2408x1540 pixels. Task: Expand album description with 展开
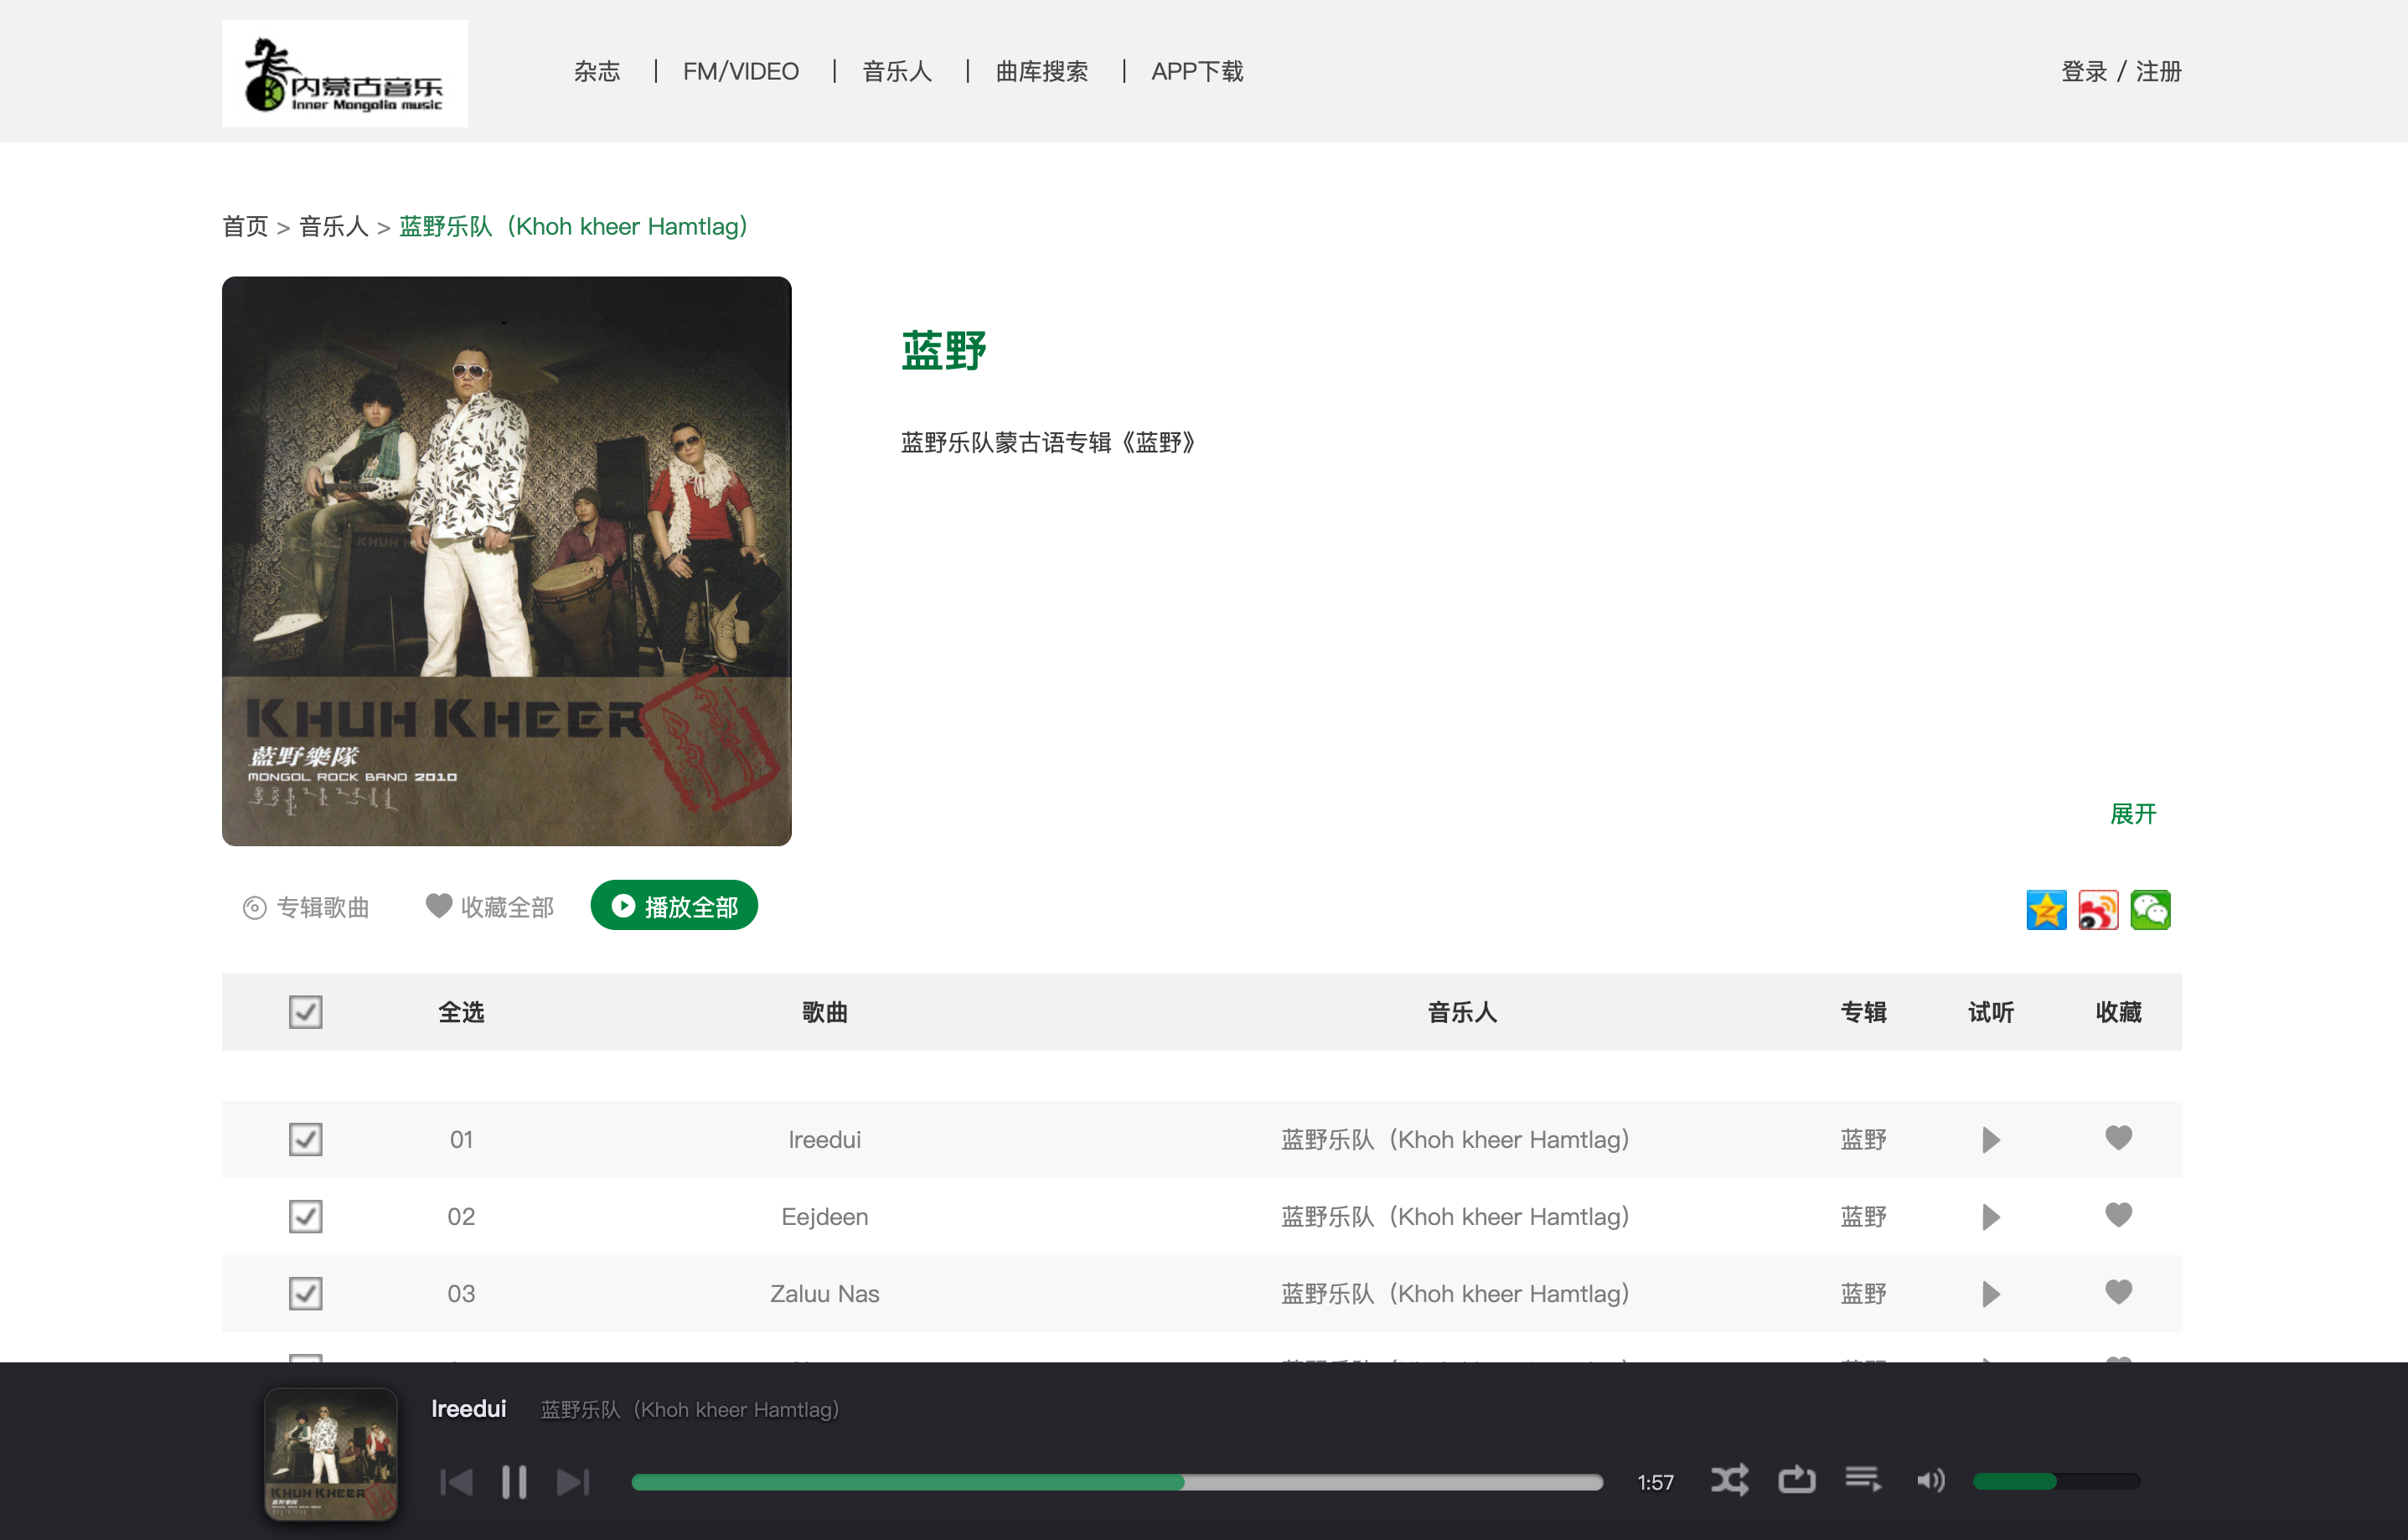coord(2132,814)
